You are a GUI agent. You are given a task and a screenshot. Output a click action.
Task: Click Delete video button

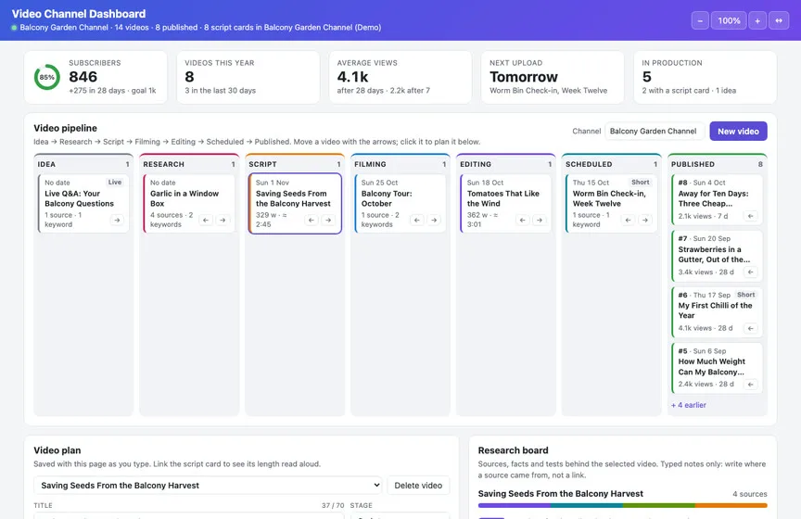pos(418,486)
